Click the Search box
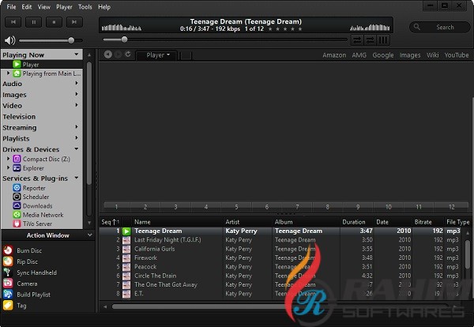The width and height of the screenshot is (474, 327). tap(440, 27)
